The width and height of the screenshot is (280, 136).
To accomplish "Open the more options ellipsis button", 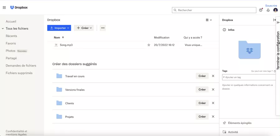I will pos(103,28).
